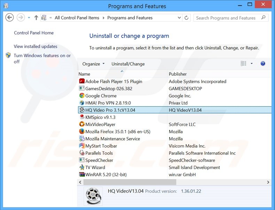Select the Google Chrome icon
Viewport: 275px width, 210px height.
82,96
